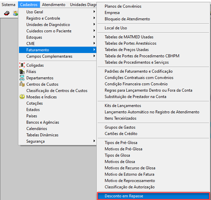
Task: Select Empresa in Faturamento submenu
Action: 153,13
